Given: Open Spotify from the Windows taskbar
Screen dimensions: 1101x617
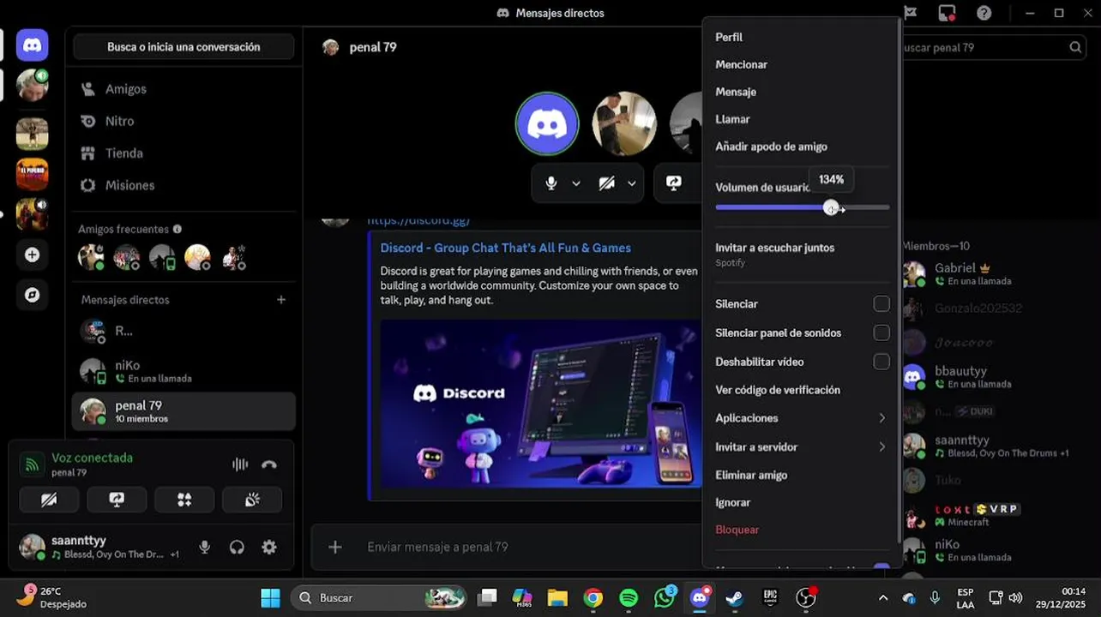Looking at the screenshot, I should [629, 597].
